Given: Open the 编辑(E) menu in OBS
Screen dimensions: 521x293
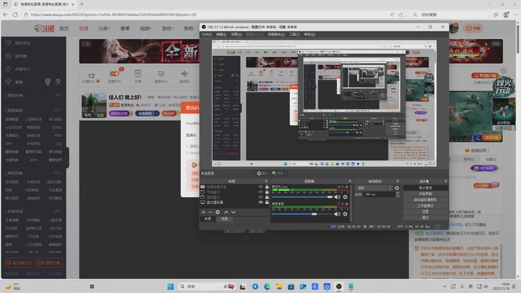Looking at the screenshot, I should 221,35.
